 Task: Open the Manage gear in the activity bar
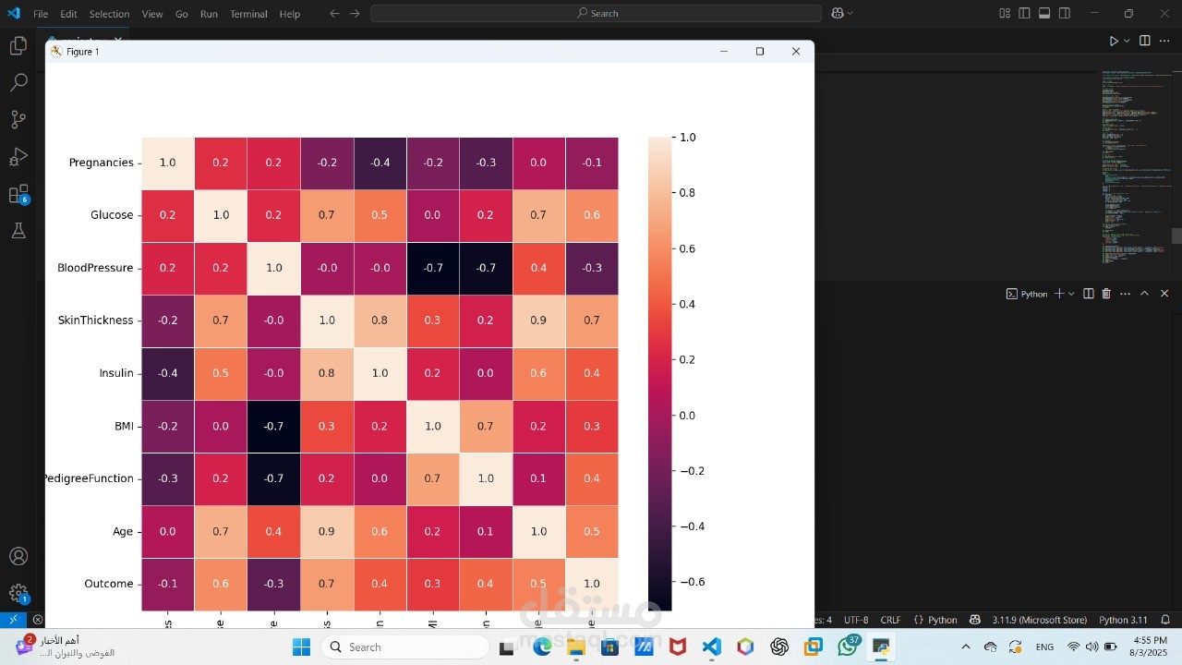18,594
